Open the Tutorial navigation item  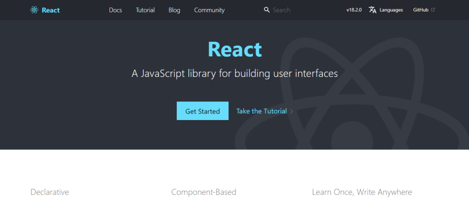[x=145, y=10]
